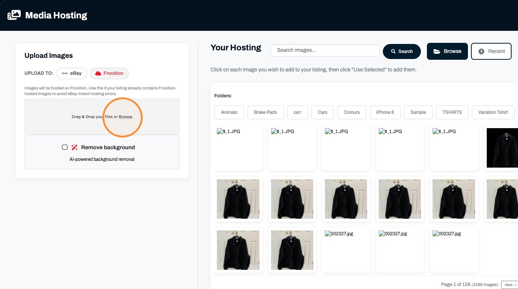This screenshot has width=518, height=289.
Task: Click the magic wand Remove background icon
Action: click(x=75, y=147)
